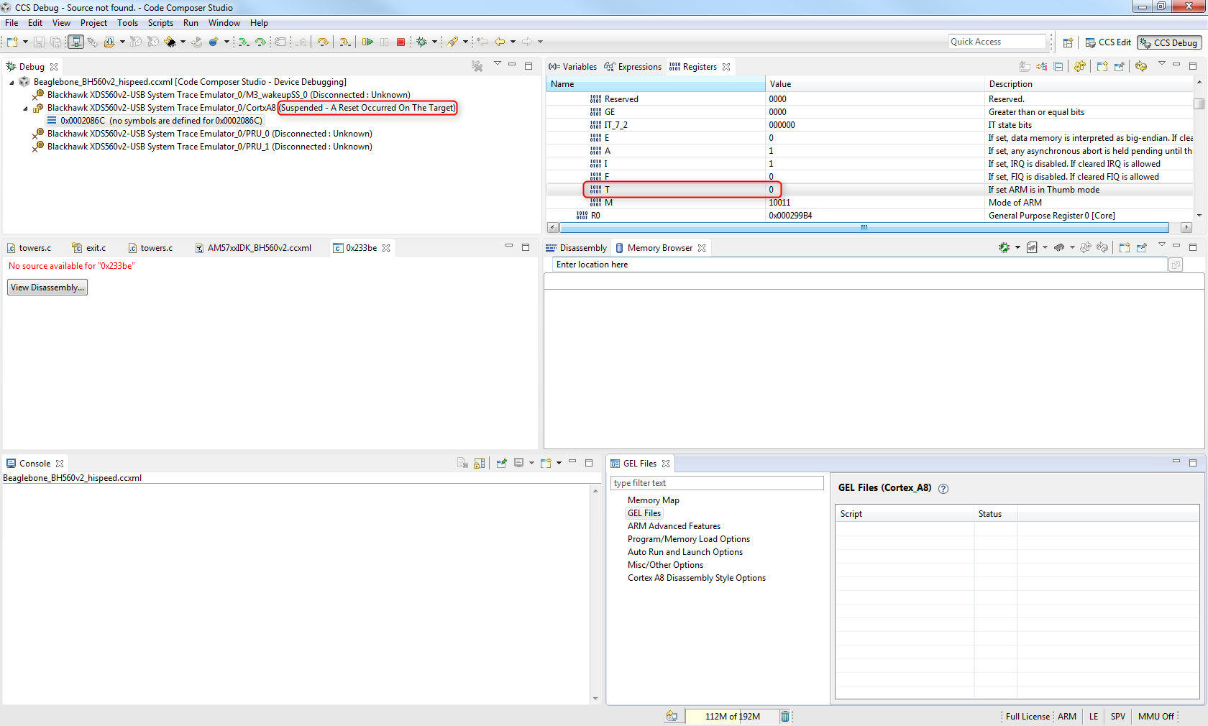Click the help icon beside GEL Files heading

(x=943, y=489)
